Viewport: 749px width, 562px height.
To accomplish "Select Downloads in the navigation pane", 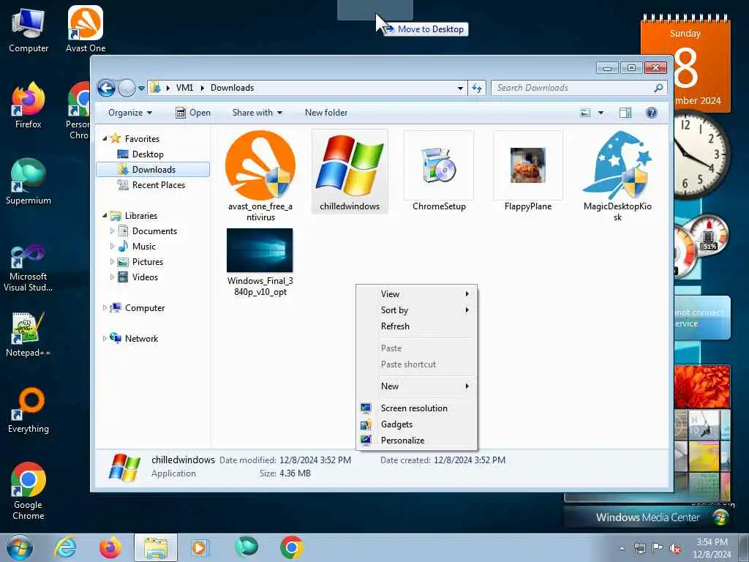I will pos(153,170).
